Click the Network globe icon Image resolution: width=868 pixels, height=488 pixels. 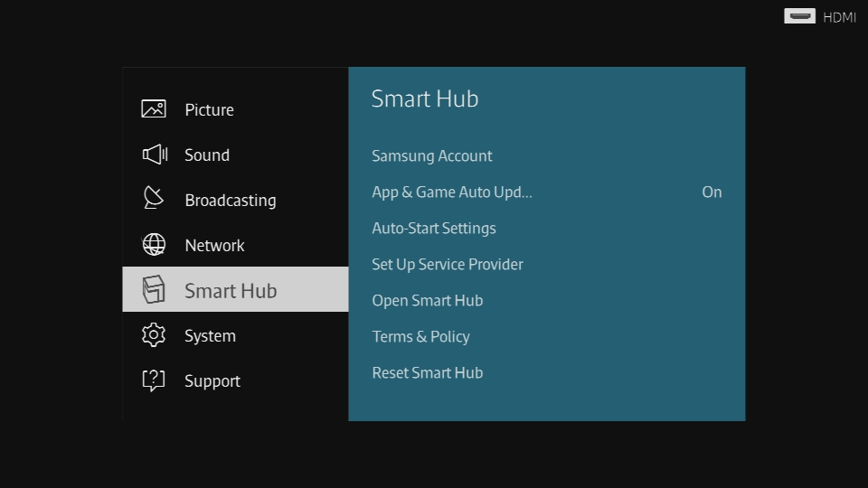coord(154,245)
